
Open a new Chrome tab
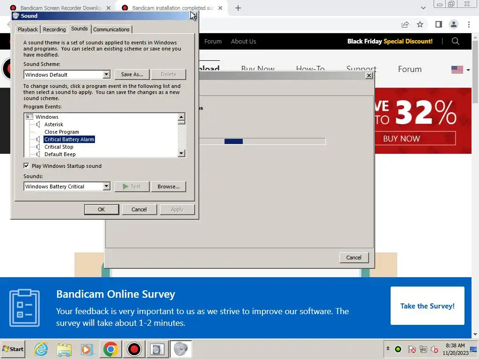238,8
